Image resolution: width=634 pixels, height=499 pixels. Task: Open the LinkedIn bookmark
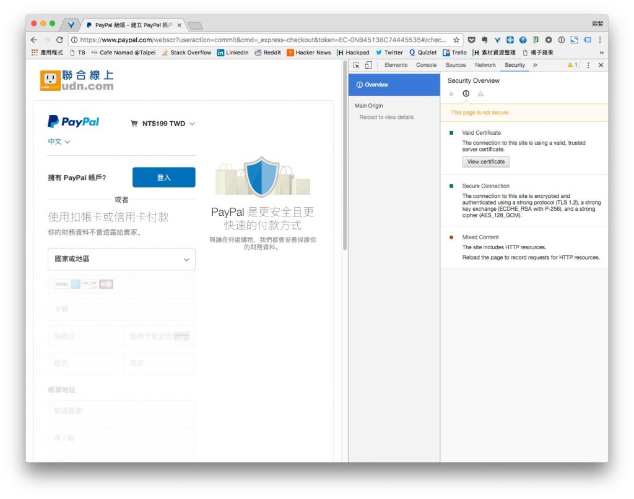[233, 53]
